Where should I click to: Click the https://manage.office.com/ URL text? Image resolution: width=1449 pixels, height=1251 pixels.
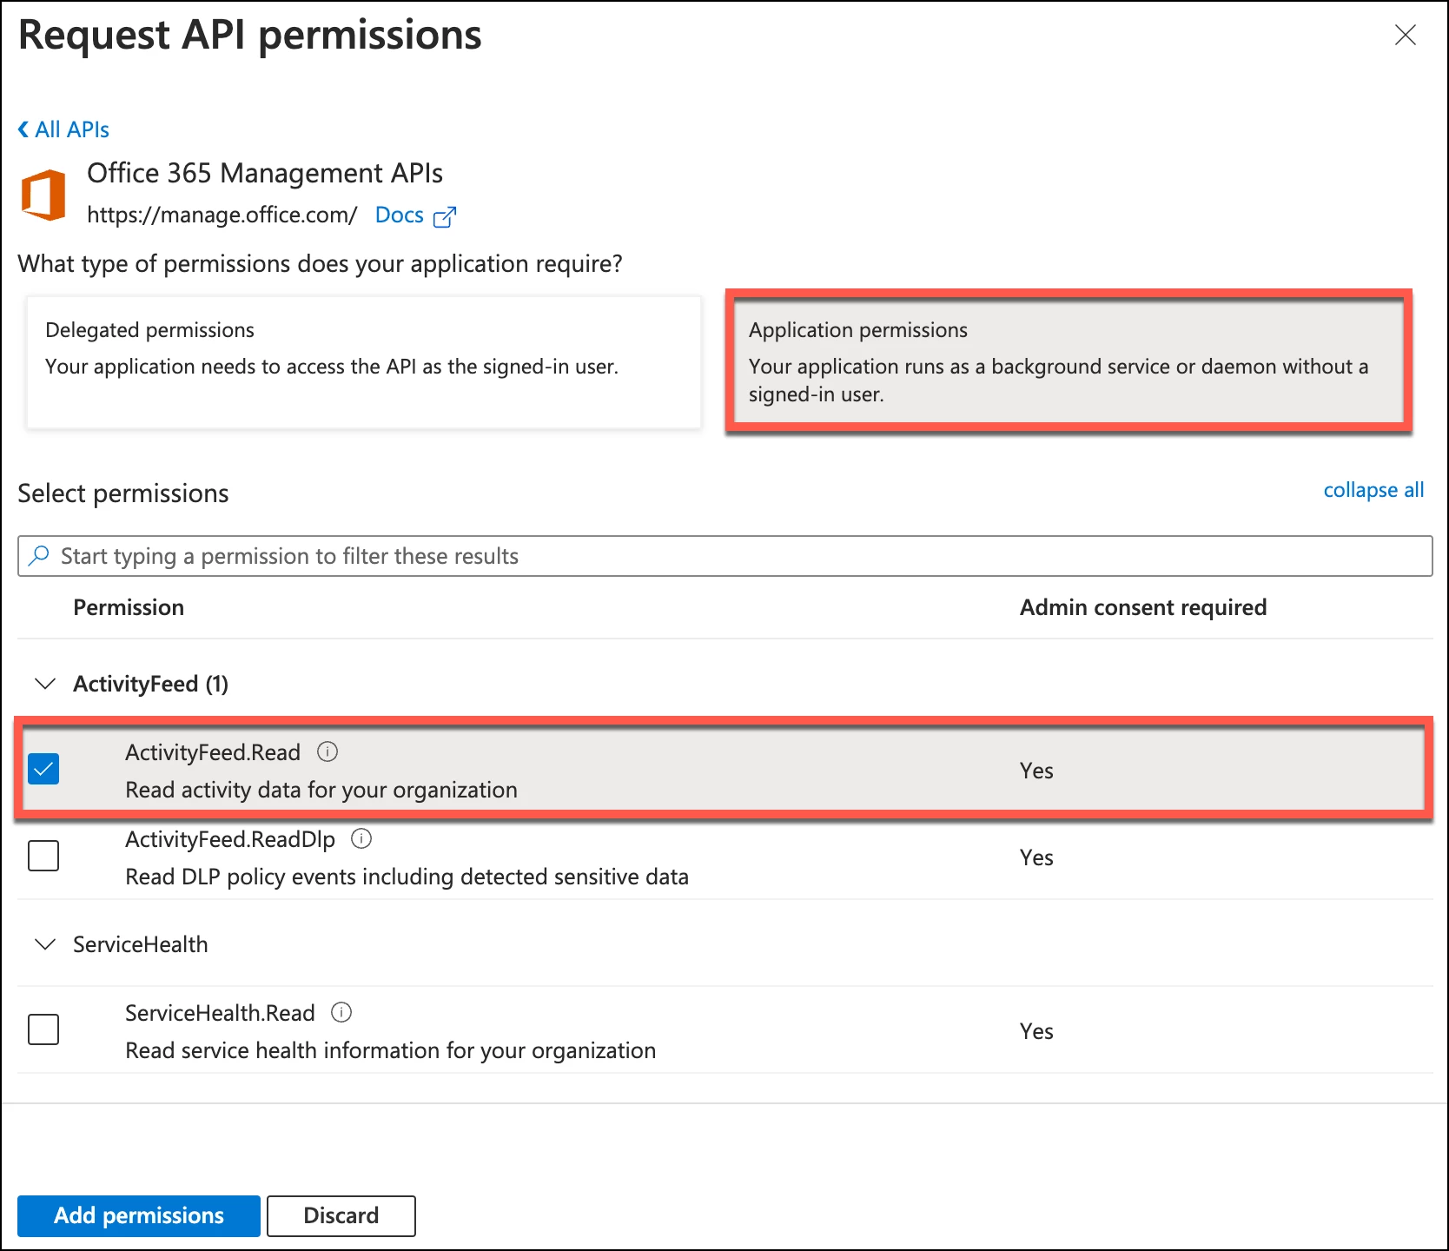pyautogui.click(x=222, y=215)
